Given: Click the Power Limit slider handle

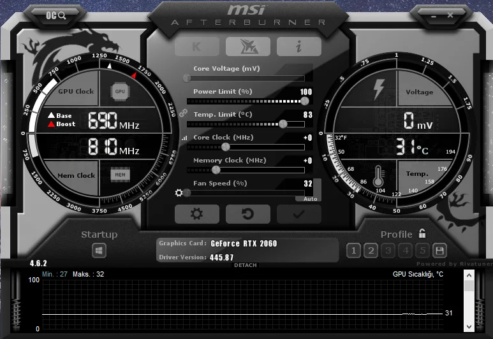Looking at the screenshot, I should (304, 101).
